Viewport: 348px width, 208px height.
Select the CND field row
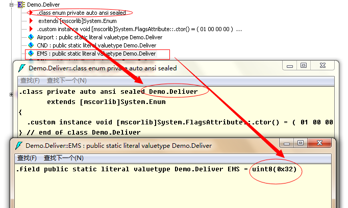point(96,45)
